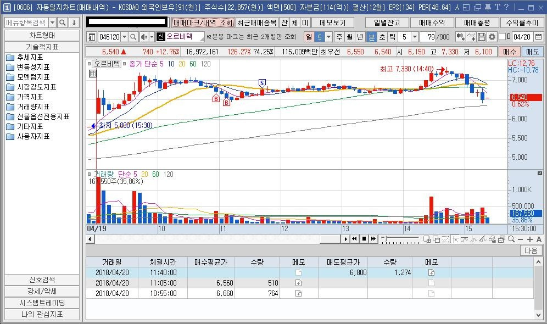
Task: Toggle the 체 filter button
Action: click(x=295, y=23)
